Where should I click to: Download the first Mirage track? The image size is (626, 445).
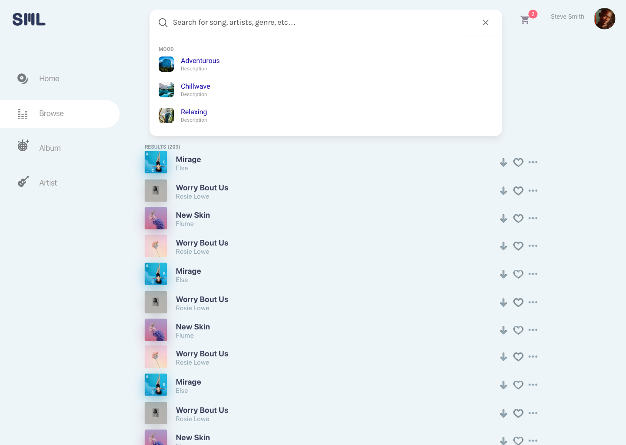[x=503, y=163]
